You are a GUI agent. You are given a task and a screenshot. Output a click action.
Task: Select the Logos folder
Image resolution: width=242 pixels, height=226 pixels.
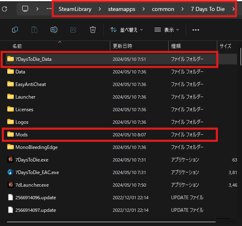[121, 122]
